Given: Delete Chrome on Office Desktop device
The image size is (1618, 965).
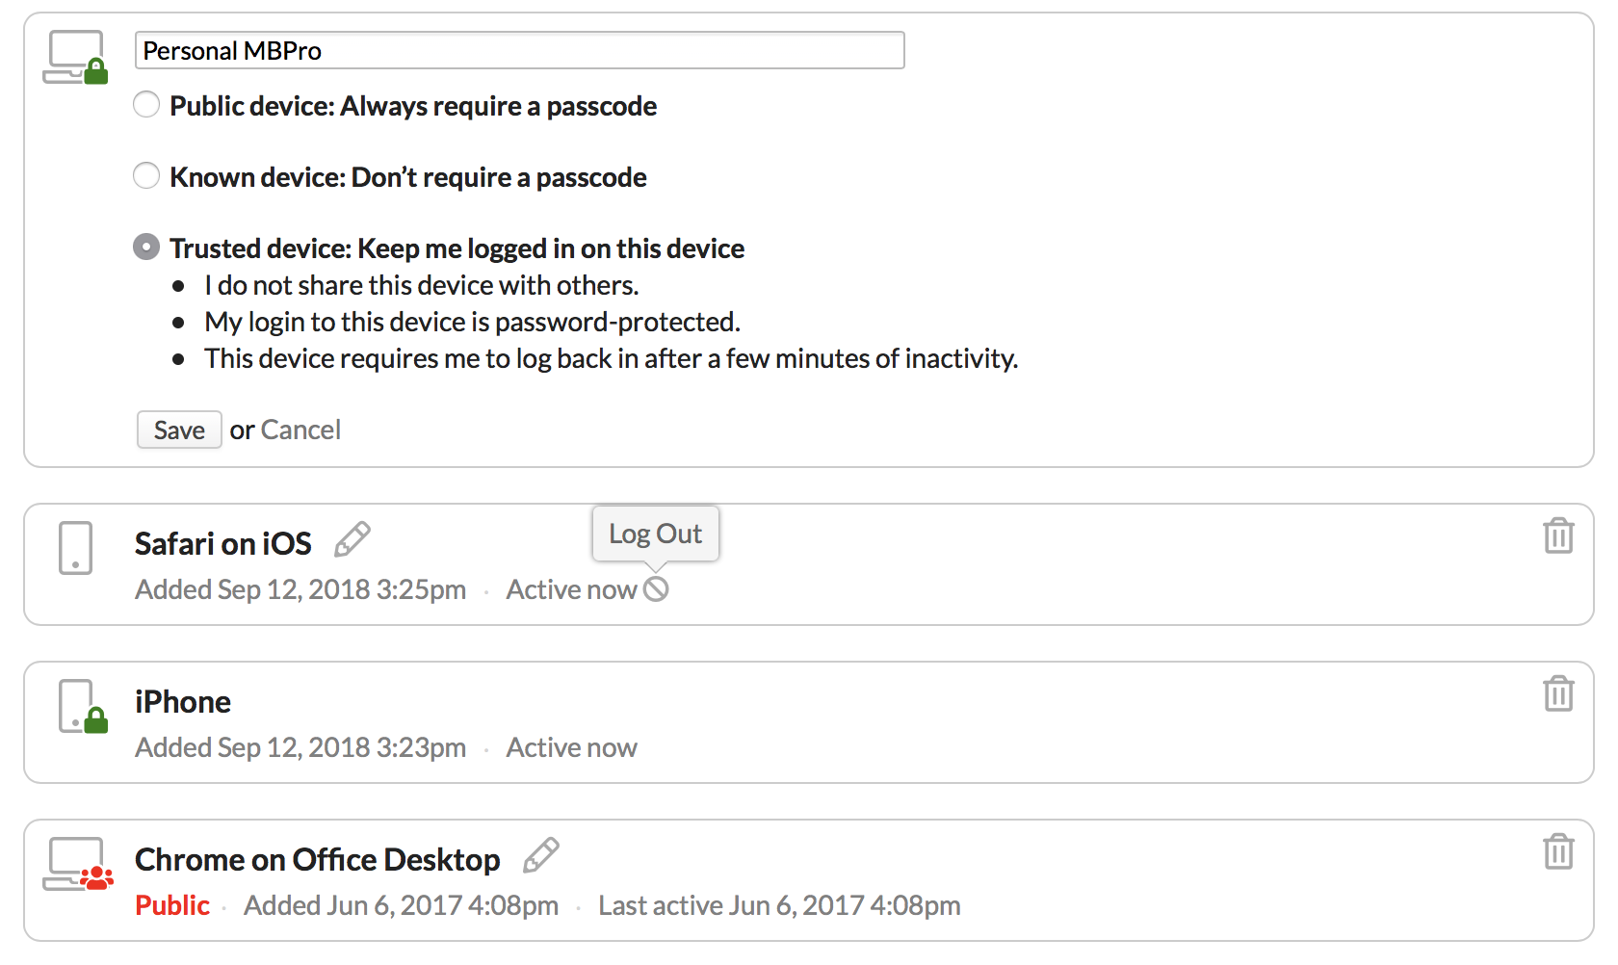Looking at the screenshot, I should (1558, 851).
